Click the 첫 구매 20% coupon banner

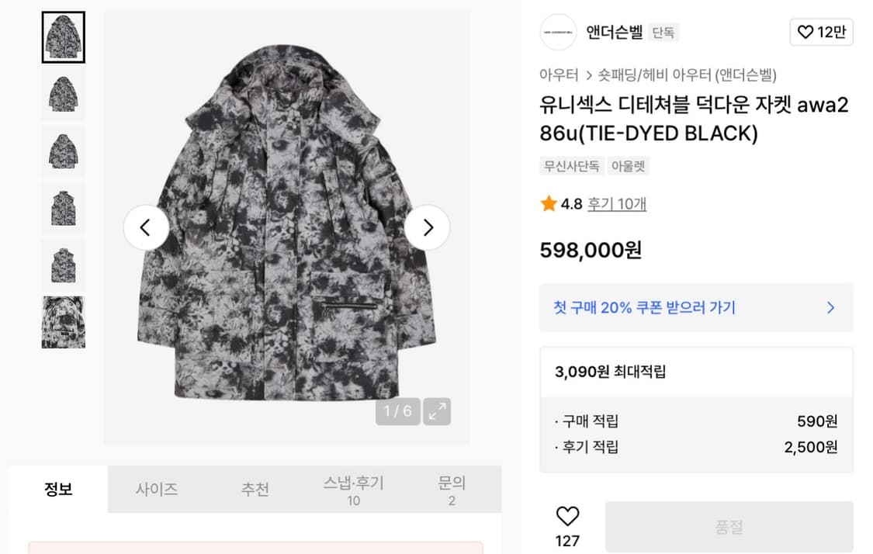683,307
